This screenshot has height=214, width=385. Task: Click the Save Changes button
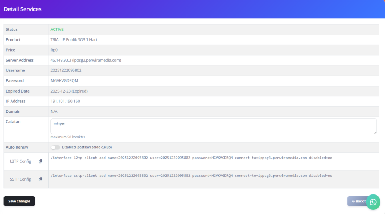(19, 201)
